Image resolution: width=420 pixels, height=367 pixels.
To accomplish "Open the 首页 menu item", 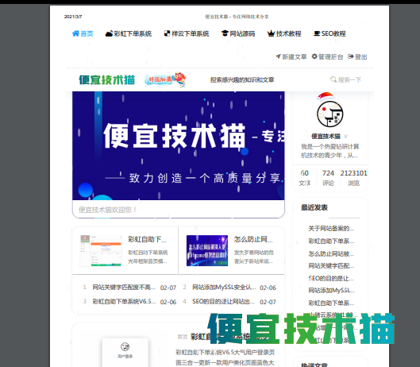I will (x=83, y=33).
